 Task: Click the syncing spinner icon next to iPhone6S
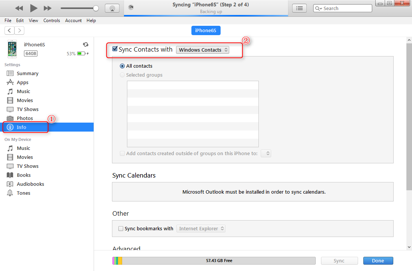point(85,44)
